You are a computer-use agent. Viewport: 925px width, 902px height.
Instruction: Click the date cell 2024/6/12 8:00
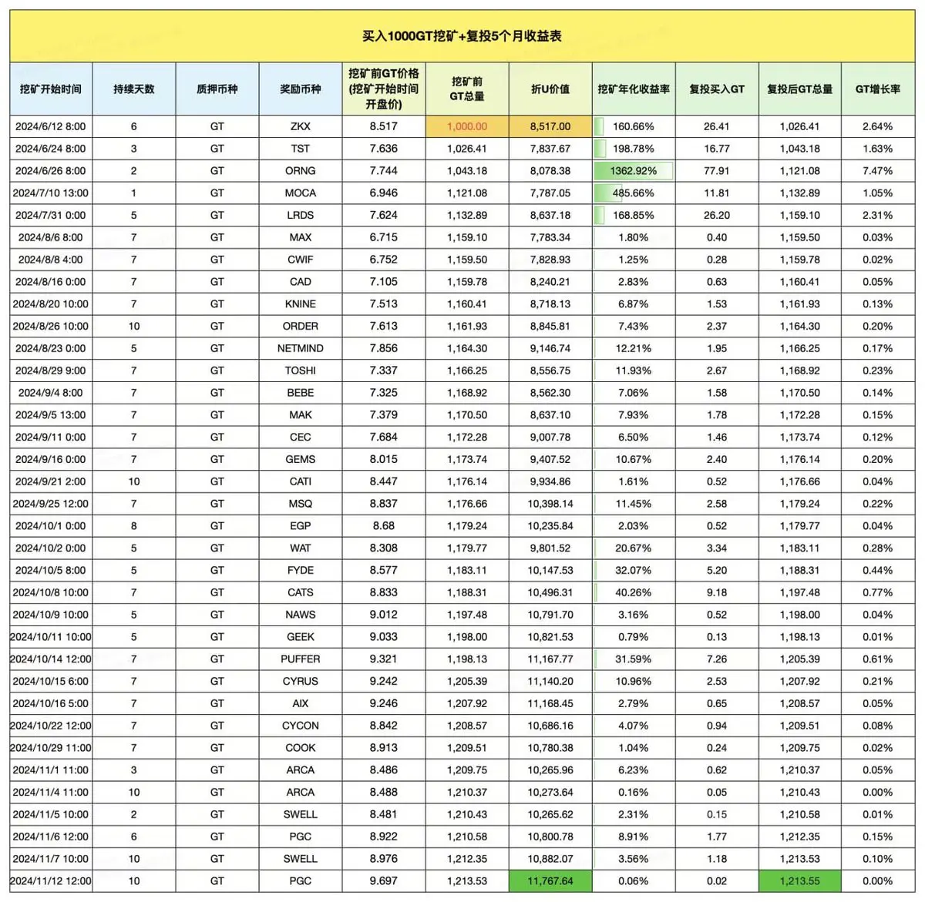coord(51,126)
